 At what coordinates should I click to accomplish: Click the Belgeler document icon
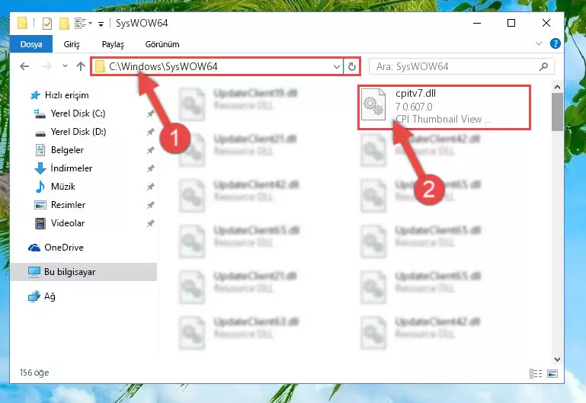tap(40, 150)
